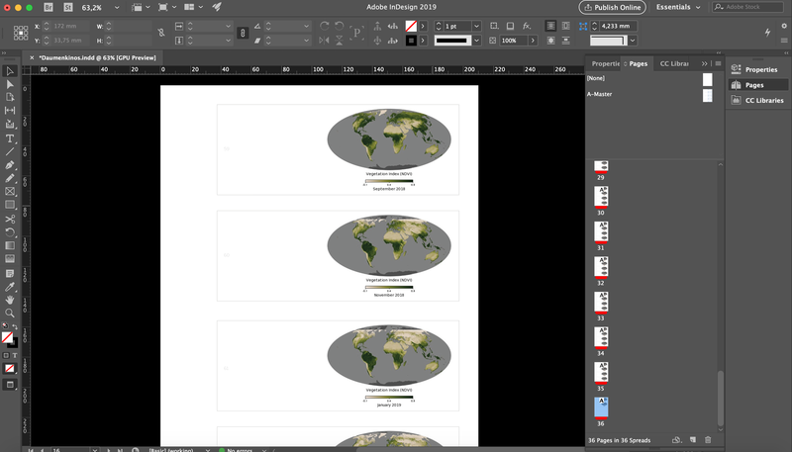
Task: Select the Type tool
Action: [x=10, y=138]
